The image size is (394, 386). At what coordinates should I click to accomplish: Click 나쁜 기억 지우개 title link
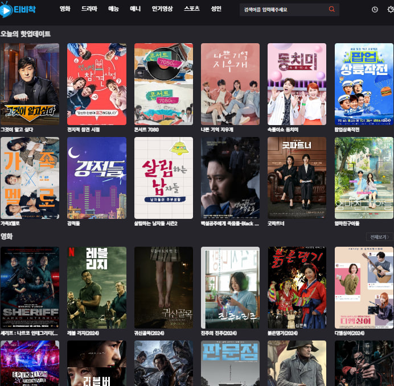(217, 130)
